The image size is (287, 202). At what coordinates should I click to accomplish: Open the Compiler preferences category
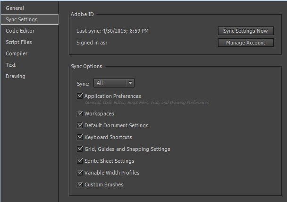click(x=17, y=53)
